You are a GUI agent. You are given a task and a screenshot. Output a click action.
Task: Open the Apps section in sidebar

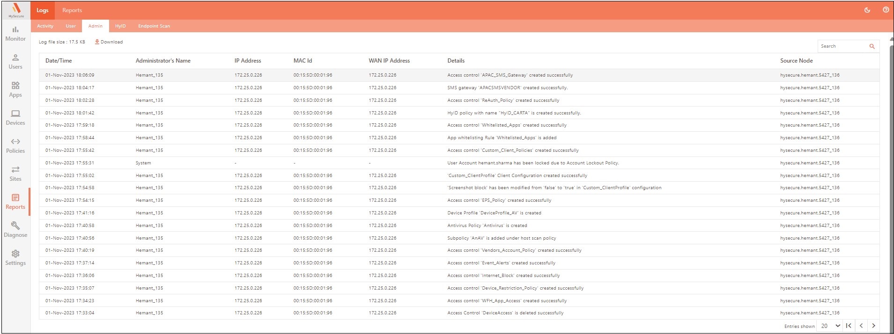(x=15, y=90)
